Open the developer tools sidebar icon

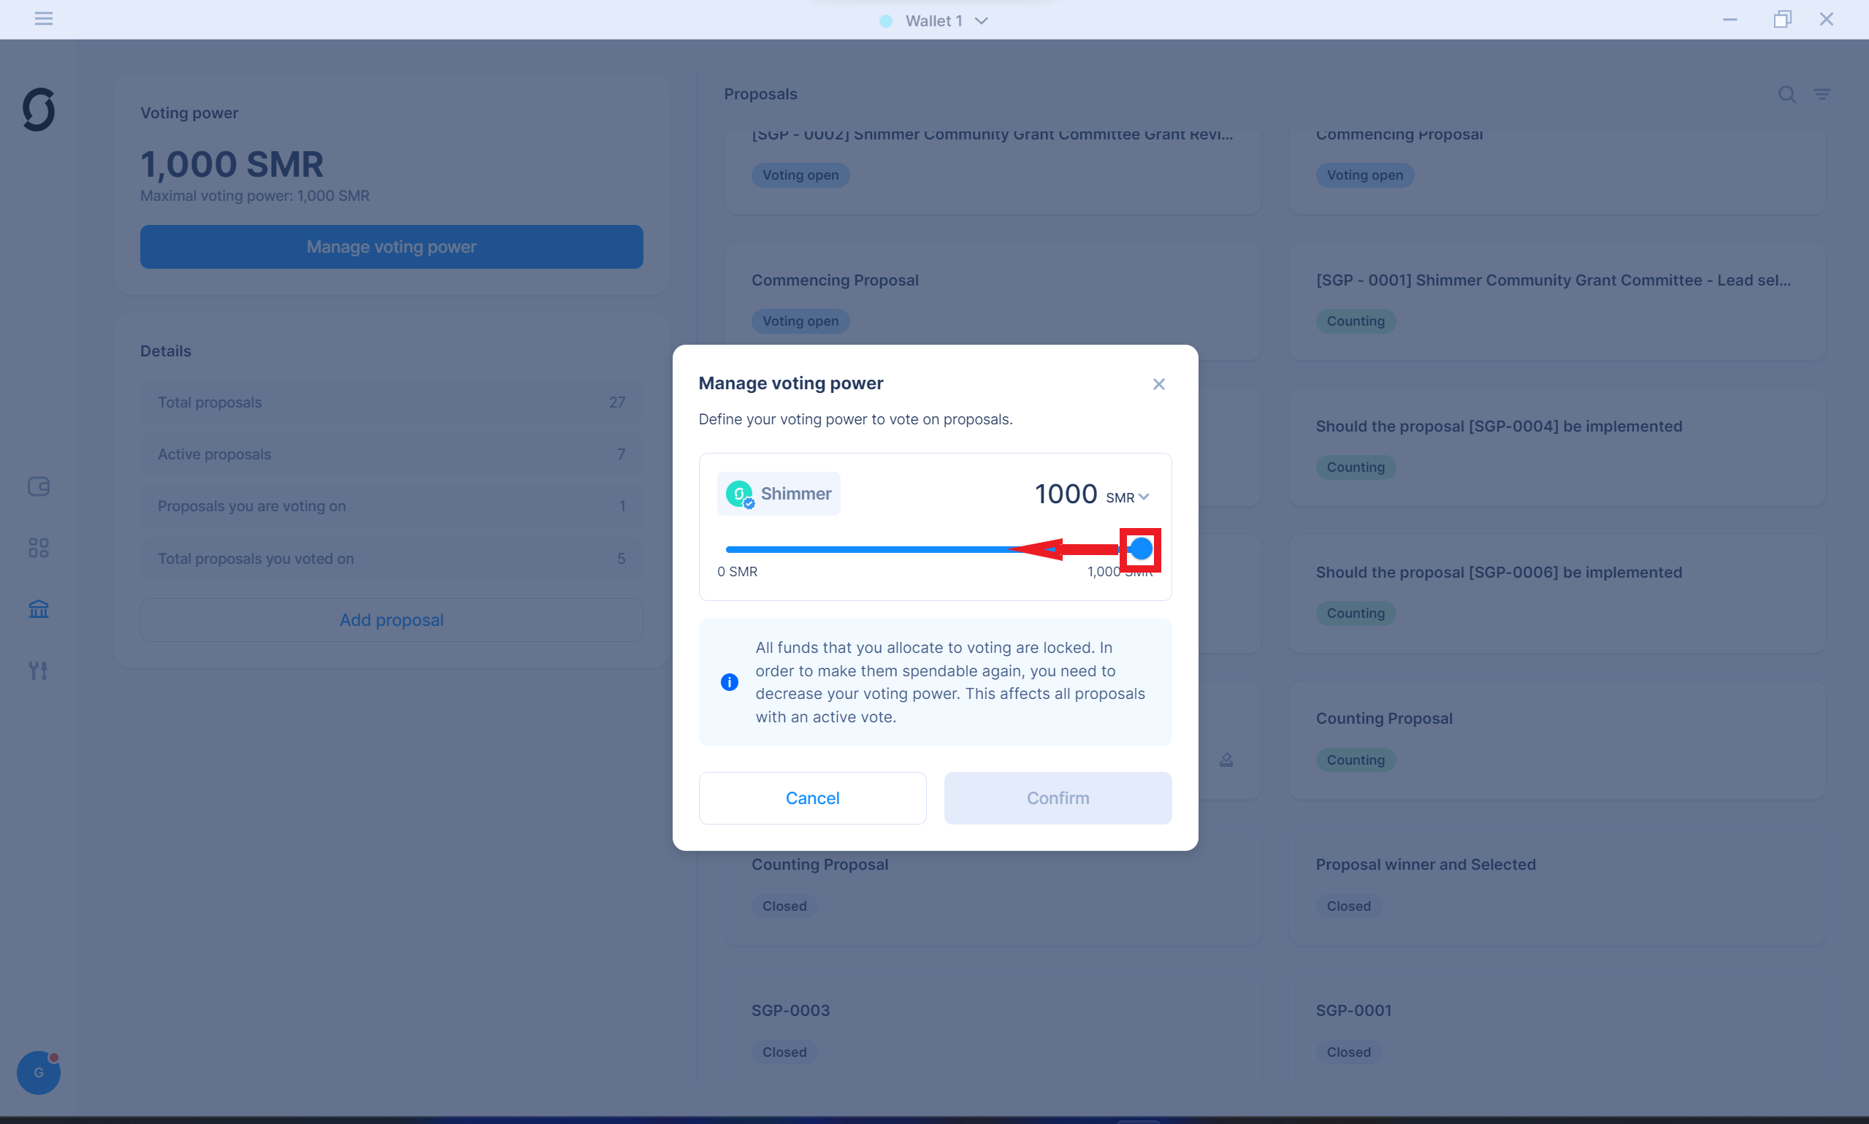coord(39,670)
